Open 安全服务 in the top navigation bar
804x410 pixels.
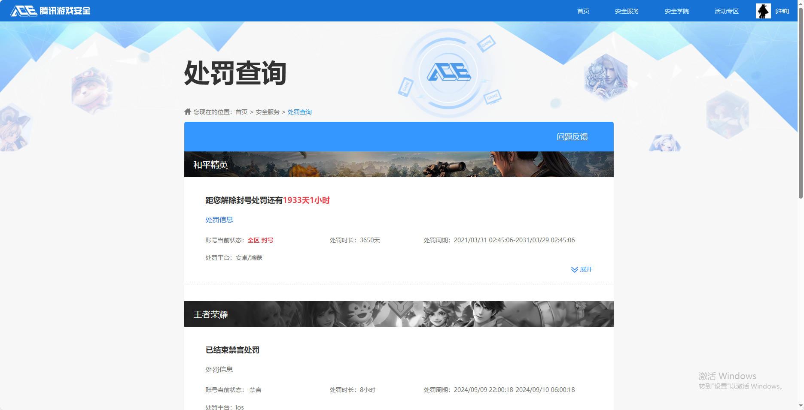[x=627, y=11]
